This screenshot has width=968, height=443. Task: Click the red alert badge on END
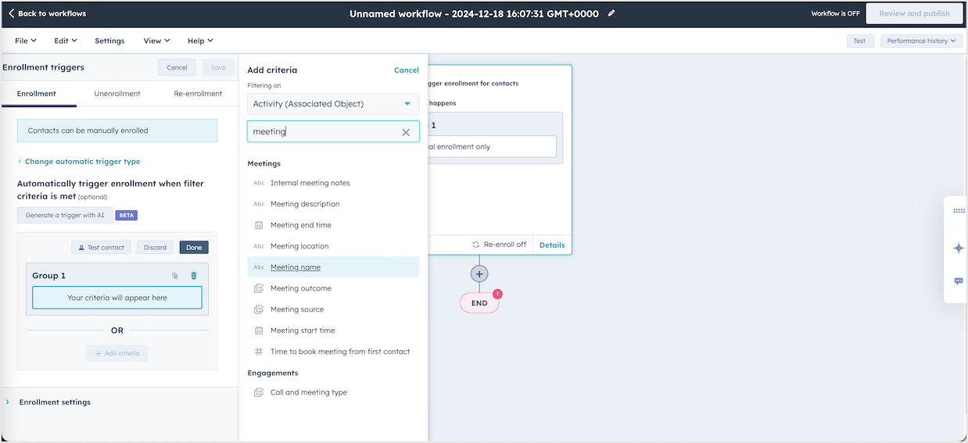click(x=497, y=294)
